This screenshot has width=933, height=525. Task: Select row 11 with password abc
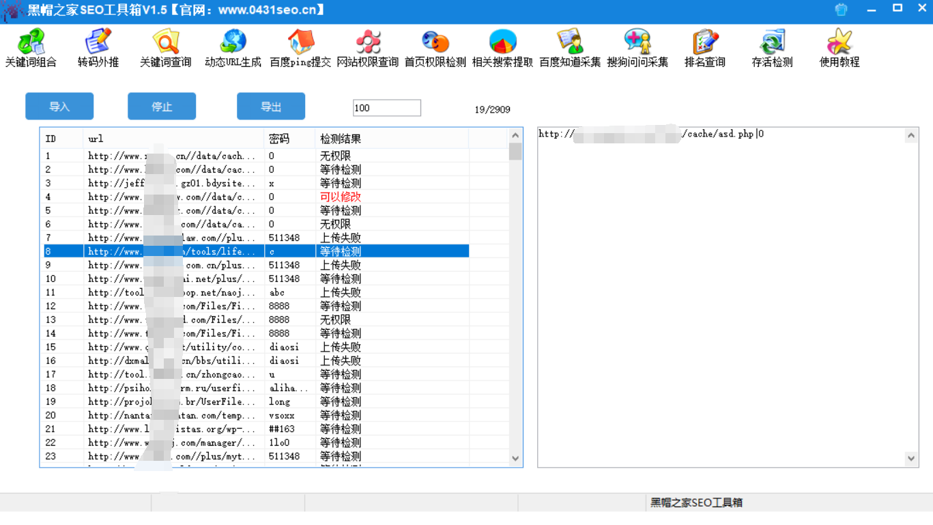tap(256, 292)
